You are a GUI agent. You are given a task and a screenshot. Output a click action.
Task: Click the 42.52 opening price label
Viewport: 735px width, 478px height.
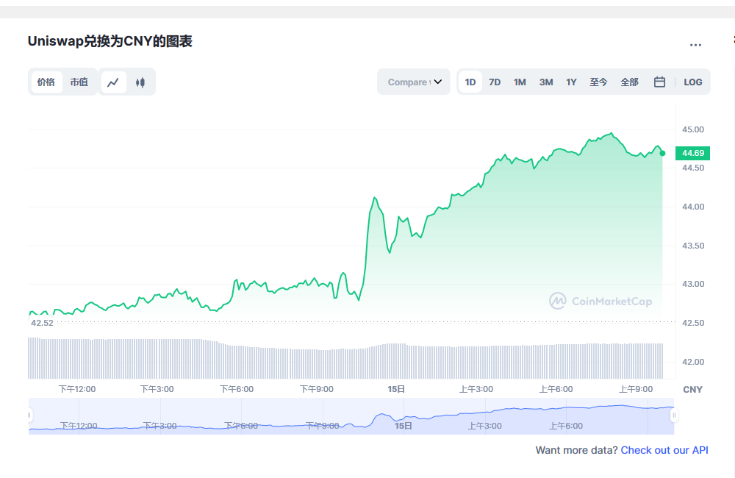(42, 323)
